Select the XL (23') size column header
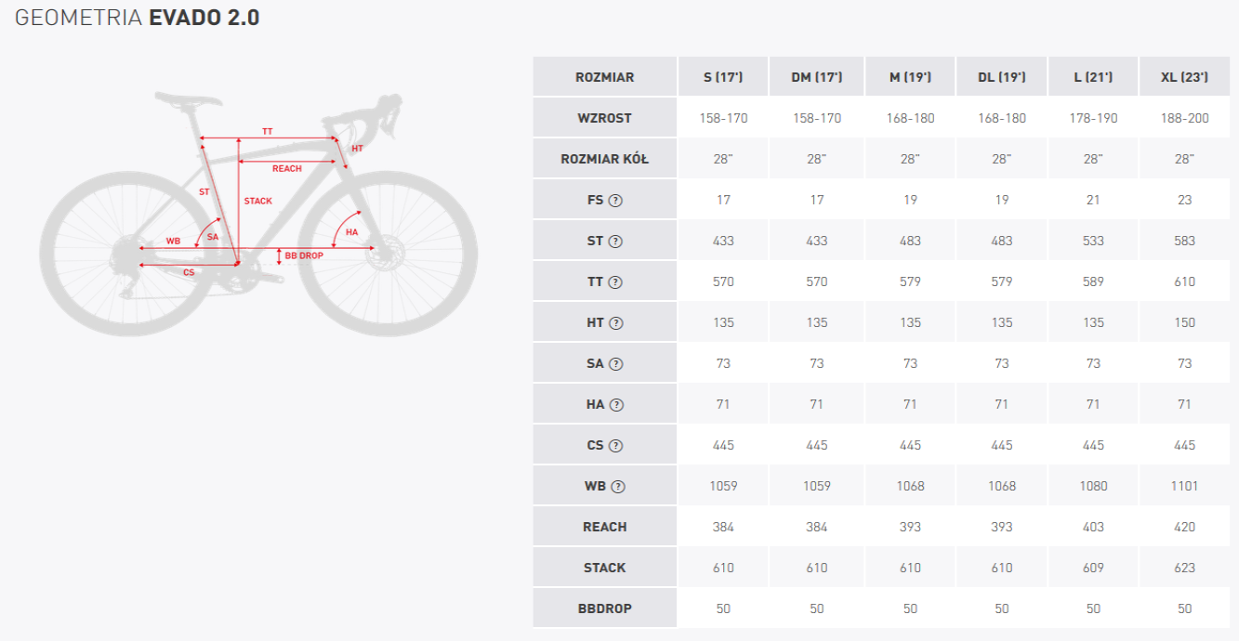This screenshot has width=1239, height=641. [1184, 77]
